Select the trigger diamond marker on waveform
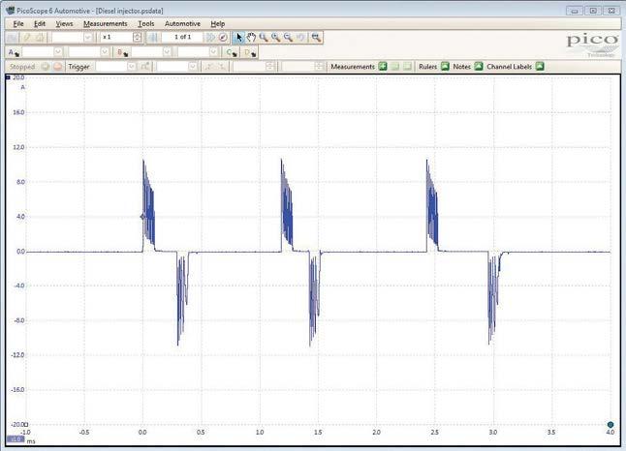 [x=142, y=217]
